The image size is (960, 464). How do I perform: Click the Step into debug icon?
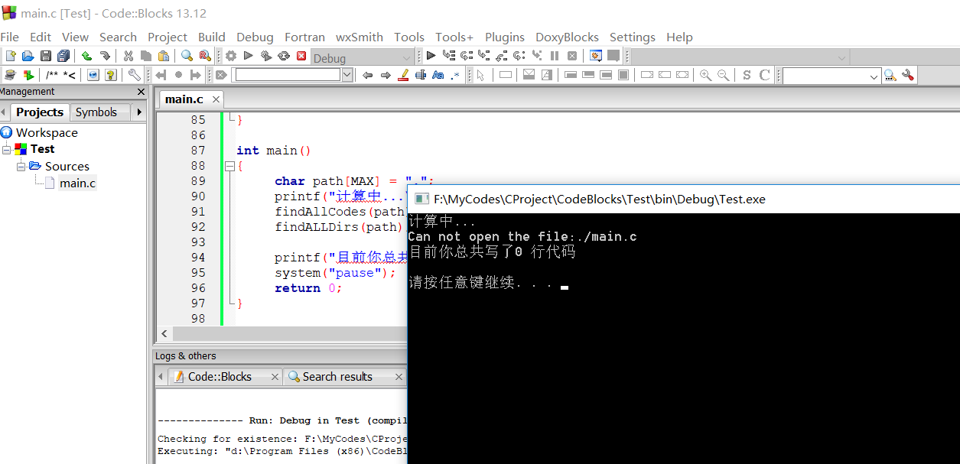click(x=484, y=56)
